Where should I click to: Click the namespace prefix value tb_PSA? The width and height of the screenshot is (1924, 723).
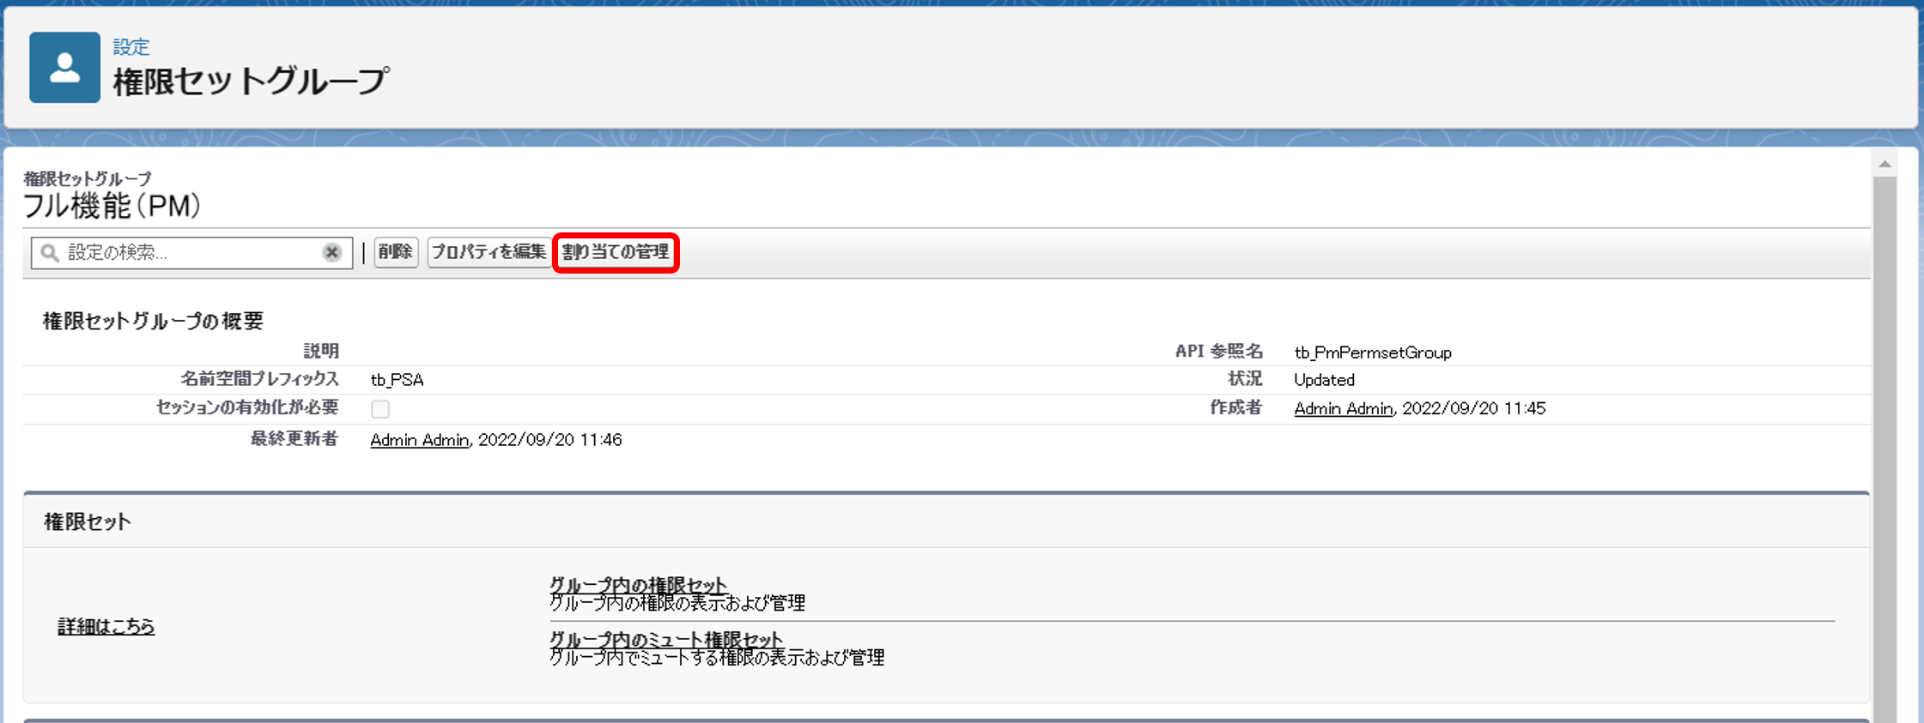[397, 380]
